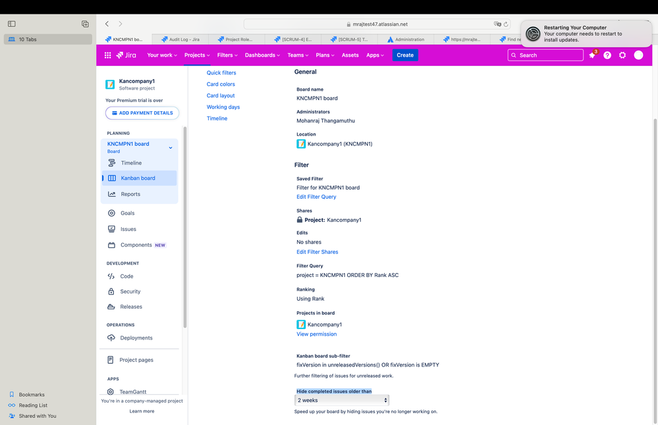The width and height of the screenshot is (658, 425).
Task: Open Jira settings gear icon
Action: pyautogui.click(x=622, y=55)
